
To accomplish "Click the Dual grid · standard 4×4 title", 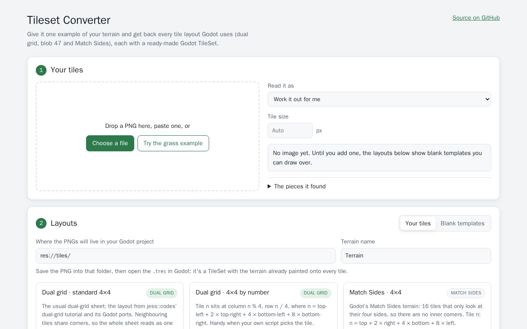I will tap(76, 292).
